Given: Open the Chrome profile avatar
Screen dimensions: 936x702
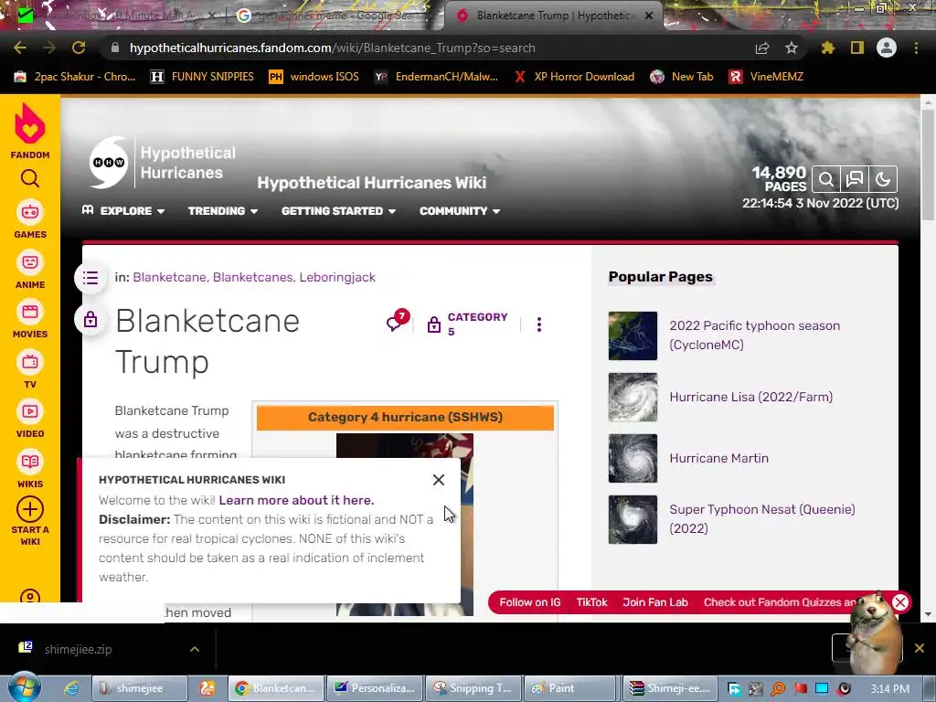Looking at the screenshot, I should click(887, 48).
